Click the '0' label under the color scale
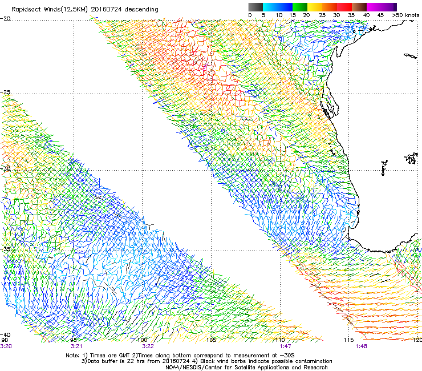This screenshot has width=422, height=371. point(250,15)
